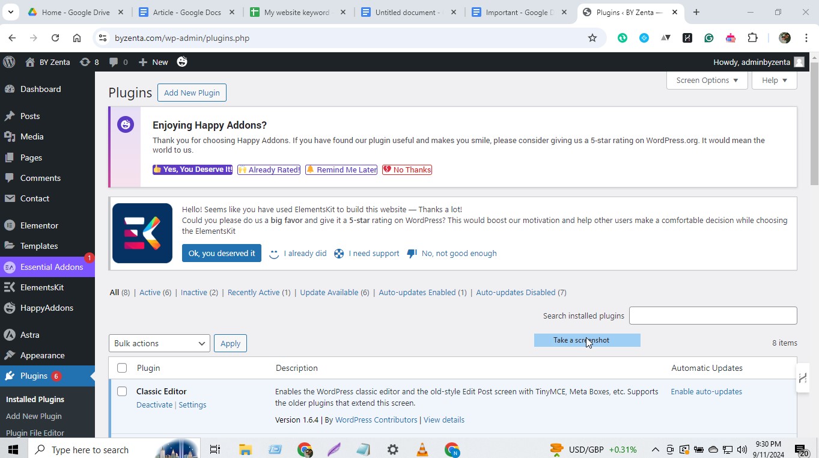Open VLC from the taskbar
819x458 pixels.
click(422, 449)
